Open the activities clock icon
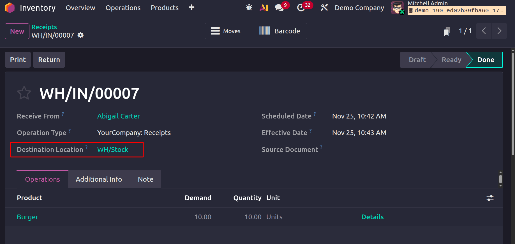This screenshot has width=515, height=244. point(301,8)
